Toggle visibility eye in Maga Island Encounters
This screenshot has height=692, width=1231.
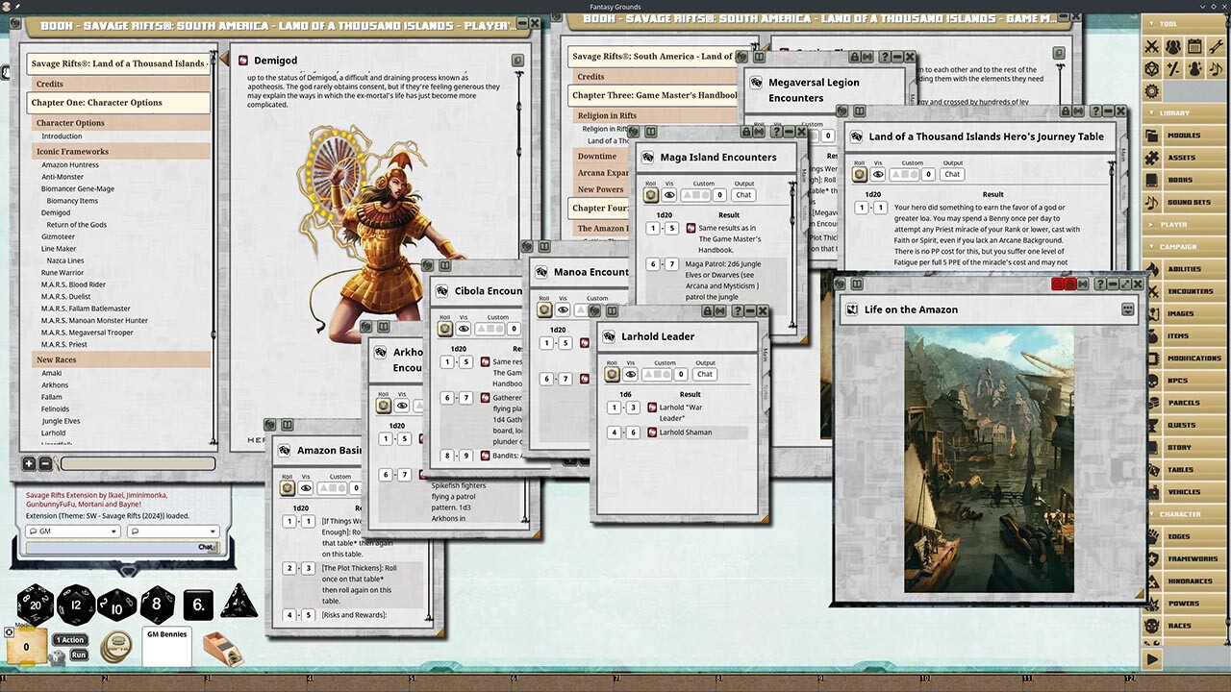(x=669, y=194)
